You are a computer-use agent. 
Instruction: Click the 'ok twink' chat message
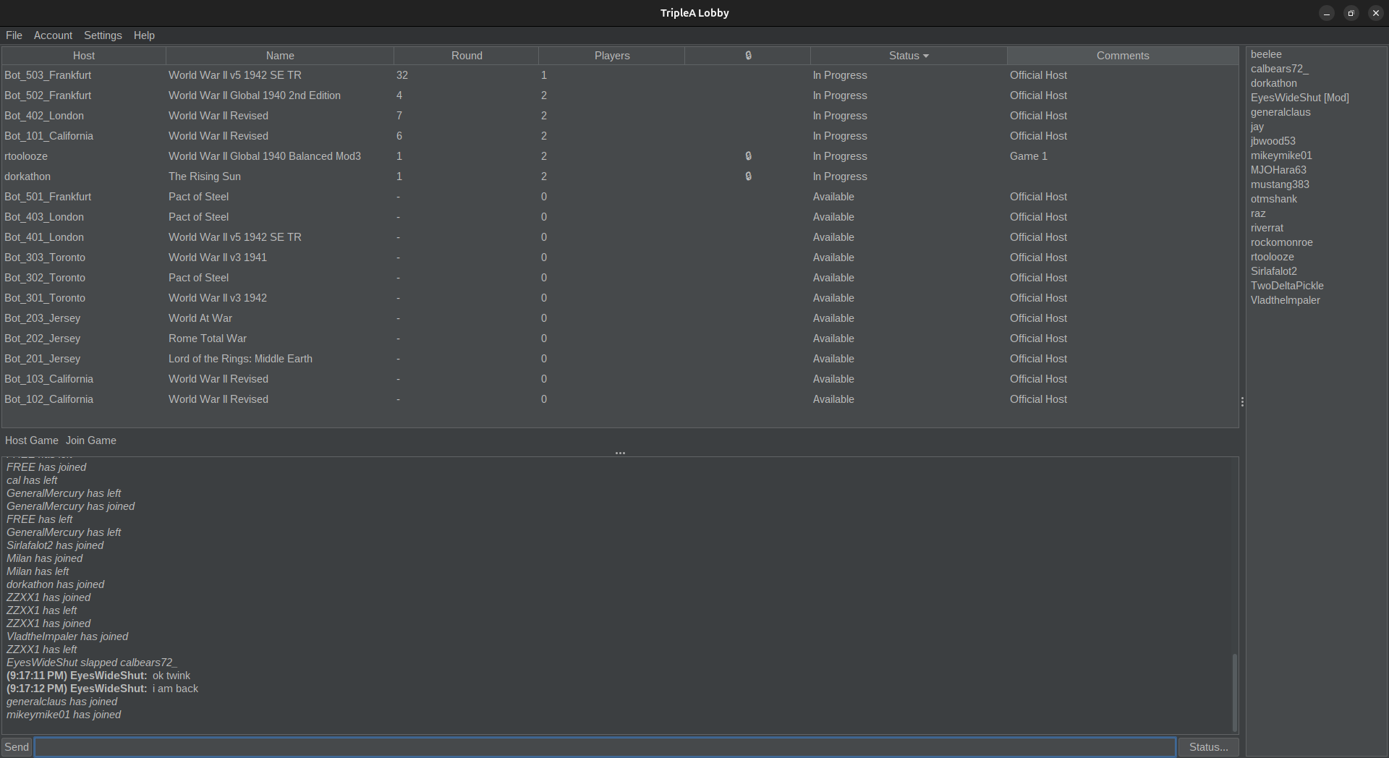click(x=171, y=676)
